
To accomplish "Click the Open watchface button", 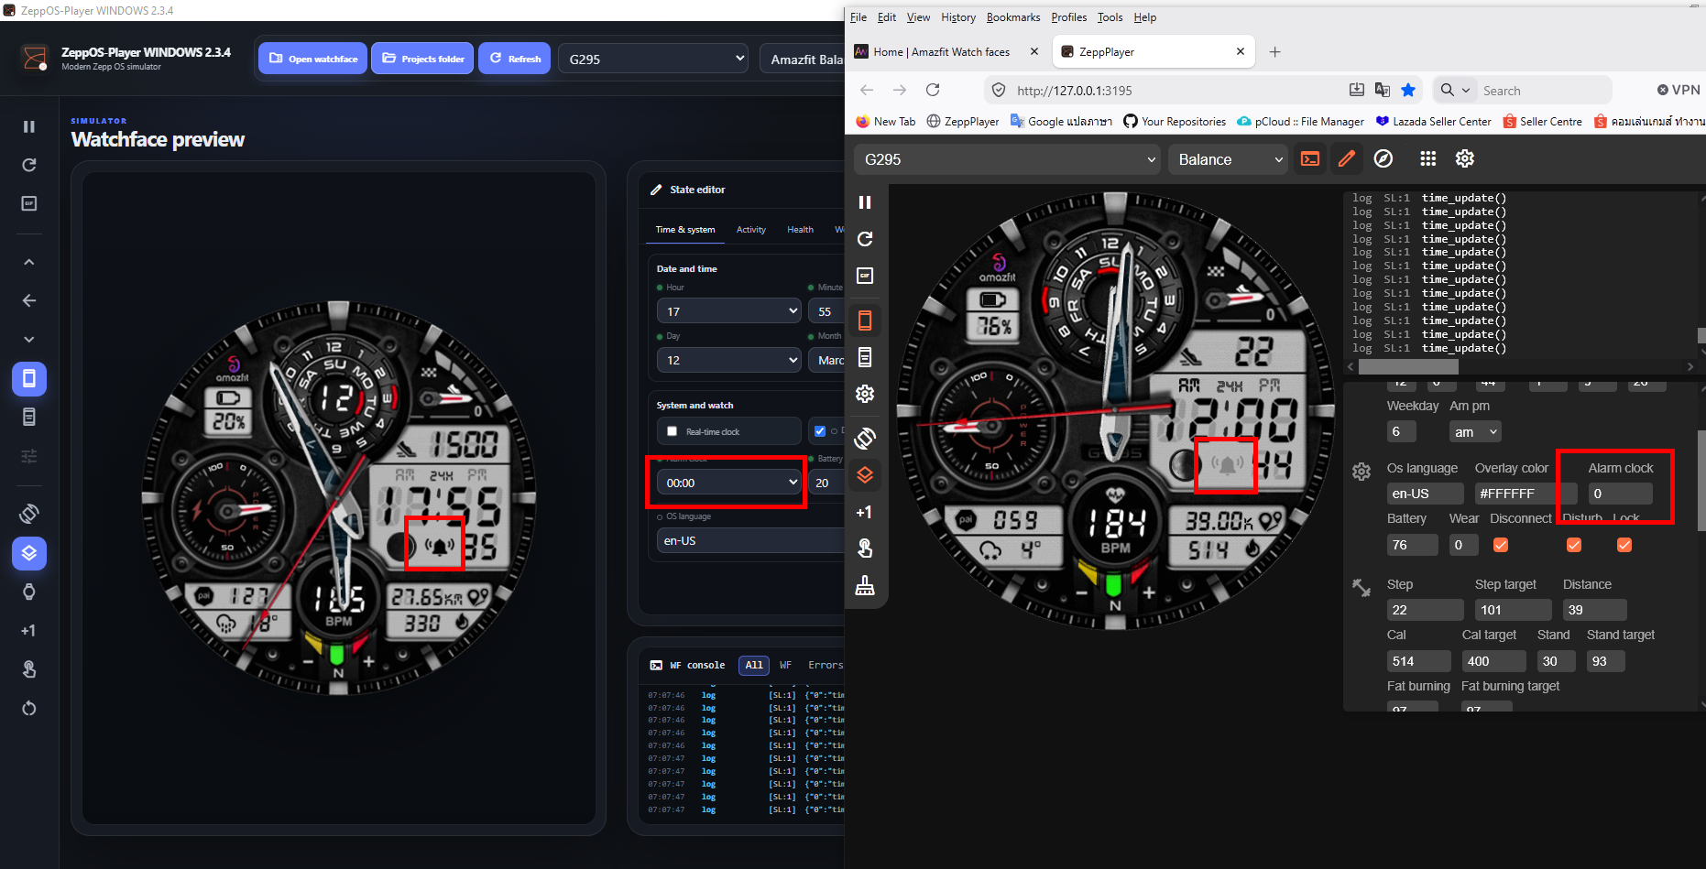I will pos(313,59).
